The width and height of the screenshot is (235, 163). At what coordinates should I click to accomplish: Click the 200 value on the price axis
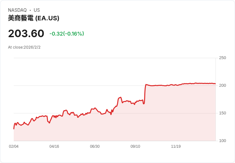222,85
